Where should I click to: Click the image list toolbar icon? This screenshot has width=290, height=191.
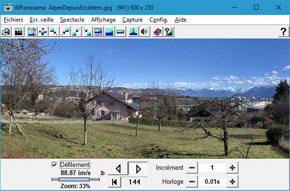(19, 32)
